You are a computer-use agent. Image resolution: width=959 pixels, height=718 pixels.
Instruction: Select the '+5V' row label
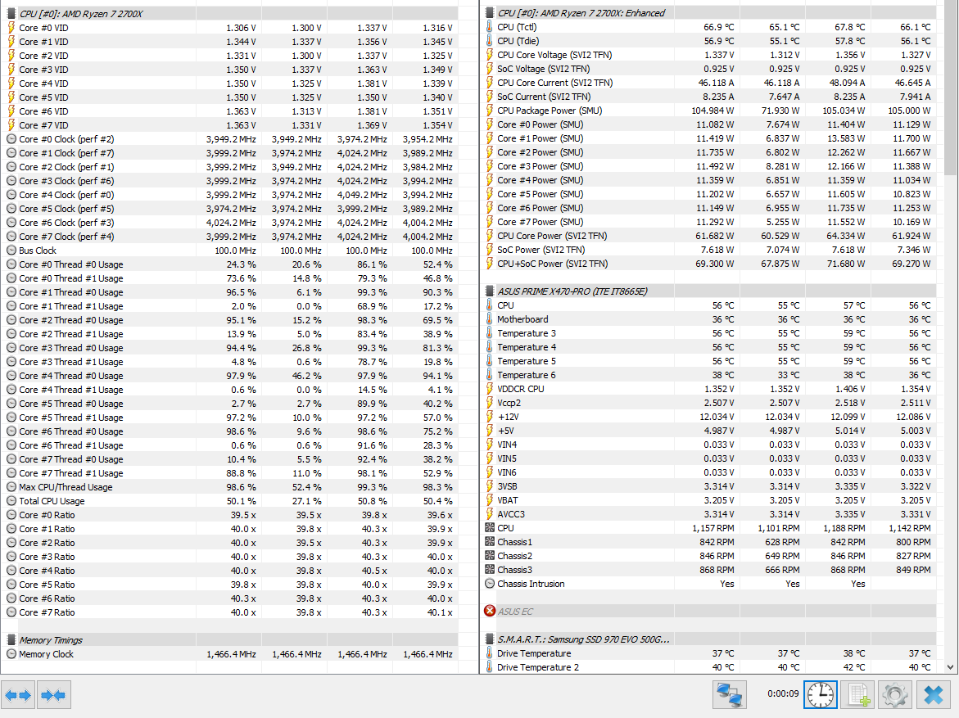[x=506, y=431]
